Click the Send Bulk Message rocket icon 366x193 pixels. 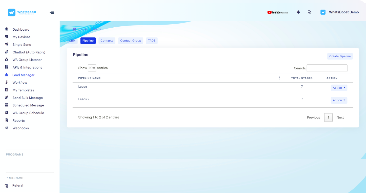click(7, 98)
